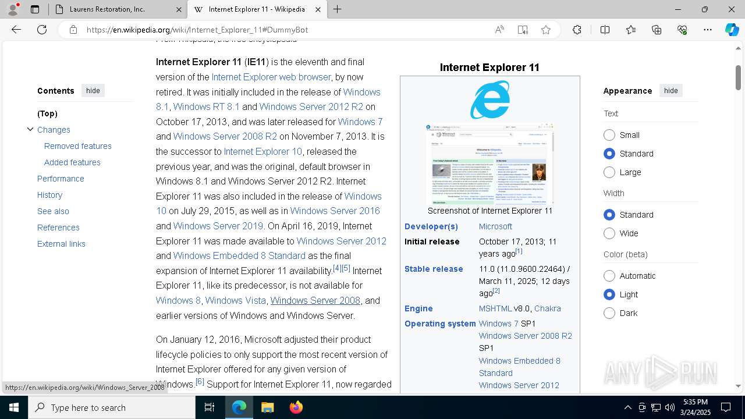Jump to (Top) in Contents
Image resolution: width=745 pixels, height=419 pixels.
47,113
